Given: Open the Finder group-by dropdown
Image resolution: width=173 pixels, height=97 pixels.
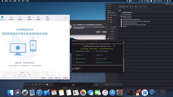Looking at the screenshot, I should (131, 6).
